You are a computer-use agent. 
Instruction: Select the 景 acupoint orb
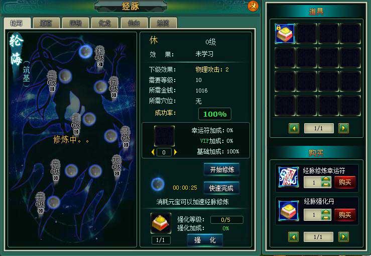[x=110, y=136]
